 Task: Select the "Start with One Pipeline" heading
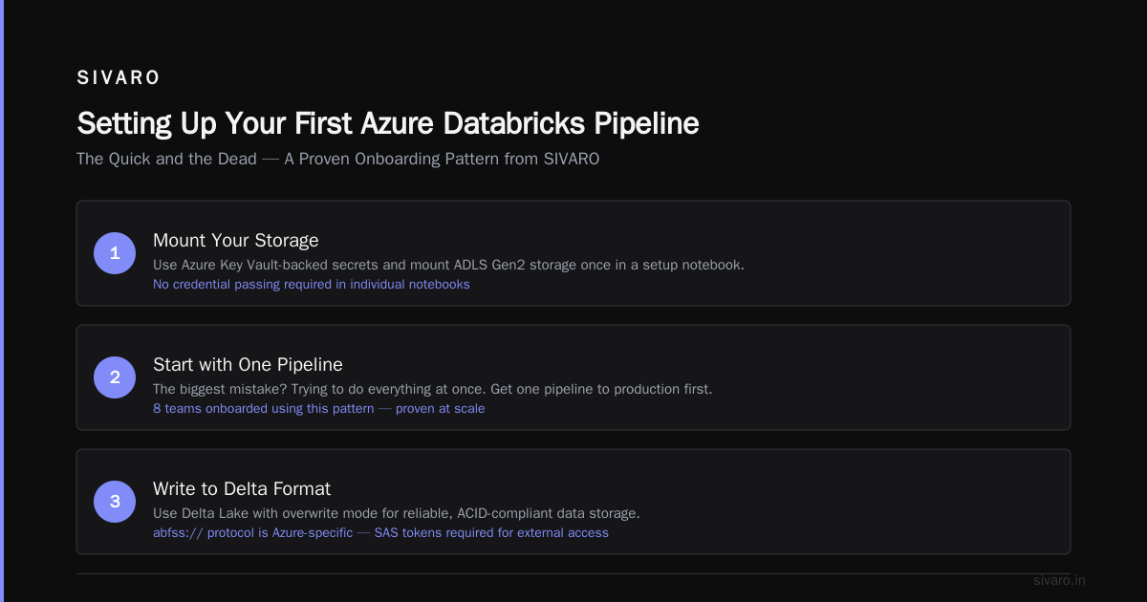248,364
